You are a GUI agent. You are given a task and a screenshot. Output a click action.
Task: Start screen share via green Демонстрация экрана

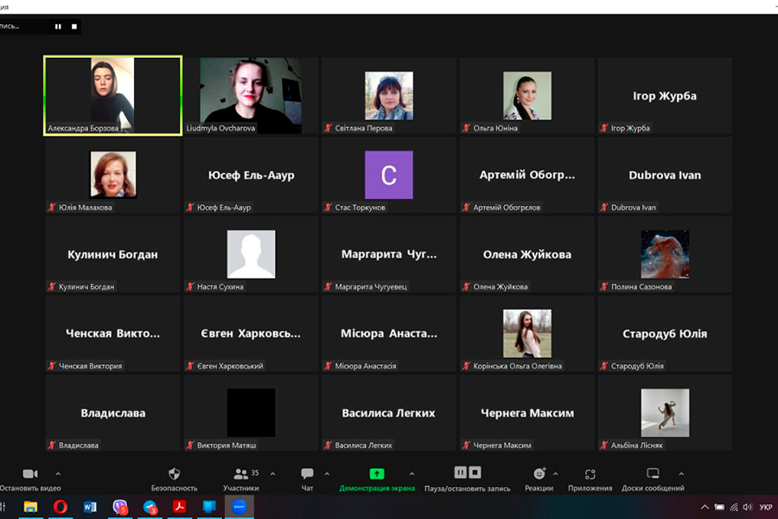tap(377, 474)
